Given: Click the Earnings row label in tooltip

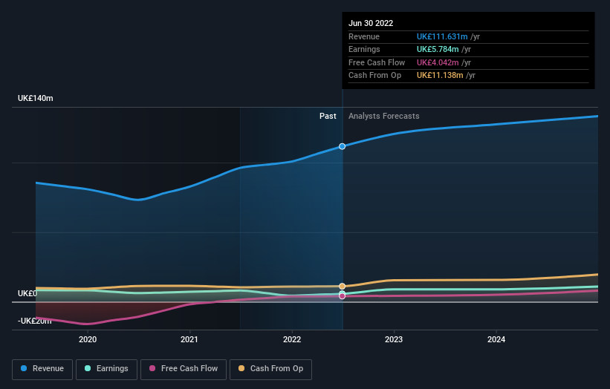Looking at the screenshot, I should [364, 49].
